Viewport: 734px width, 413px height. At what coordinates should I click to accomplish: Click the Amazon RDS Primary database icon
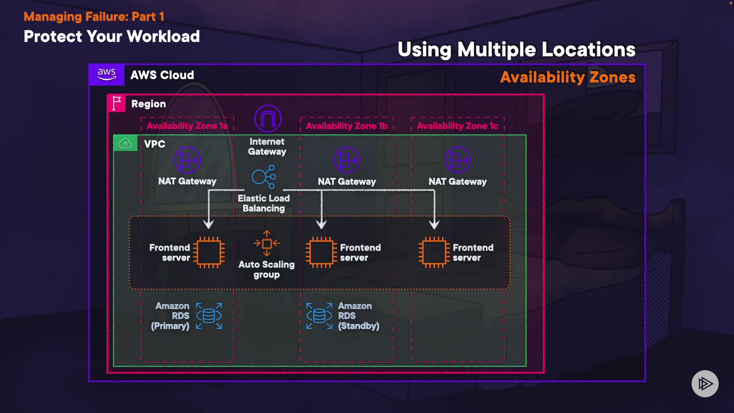click(209, 316)
